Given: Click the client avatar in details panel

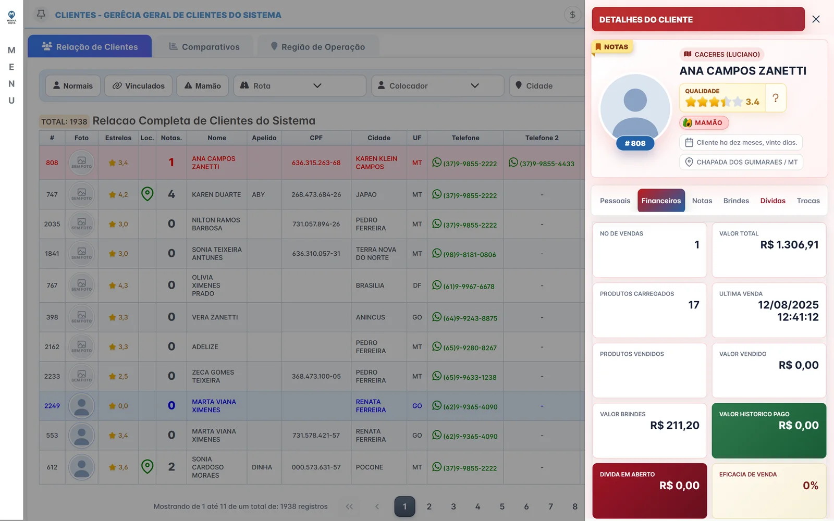Looking at the screenshot, I should click(x=635, y=108).
